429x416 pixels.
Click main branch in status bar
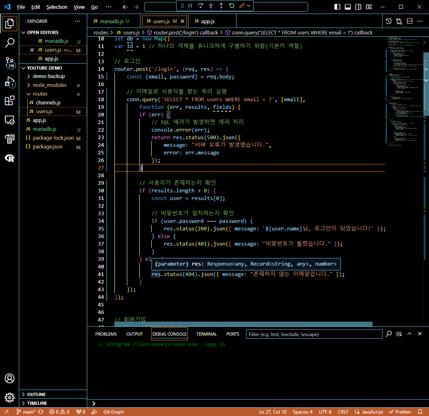tap(26, 412)
